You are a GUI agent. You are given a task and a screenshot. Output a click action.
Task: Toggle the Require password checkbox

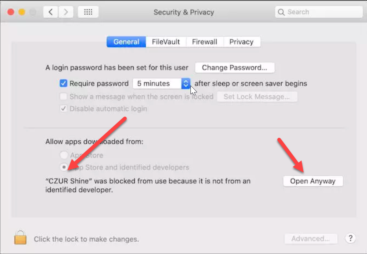[63, 83]
